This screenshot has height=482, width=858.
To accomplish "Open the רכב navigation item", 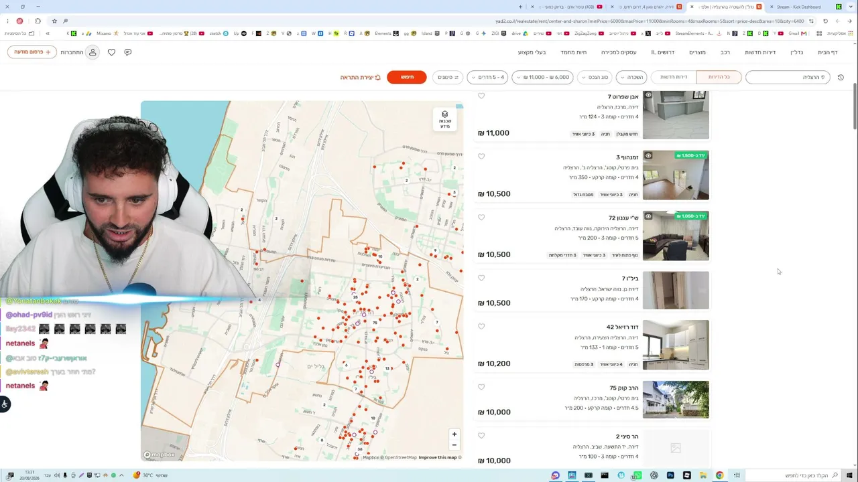I will click(x=725, y=52).
